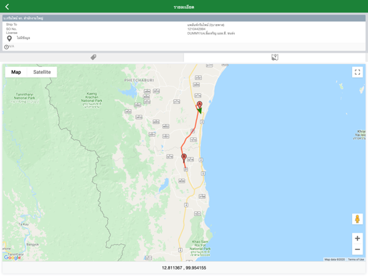Click the green truck direction arrow
This screenshot has width=368, height=276.
tap(199, 110)
